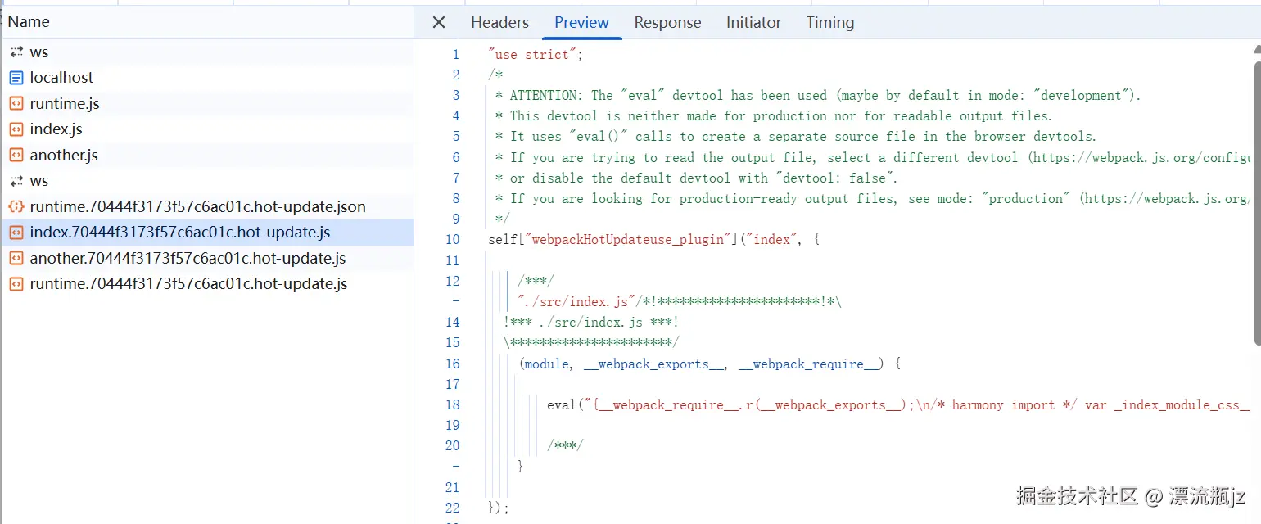Screen dimensions: 1261x524
Task: Click line number 10 in the gutter
Action: pyautogui.click(x=452, y=240)
